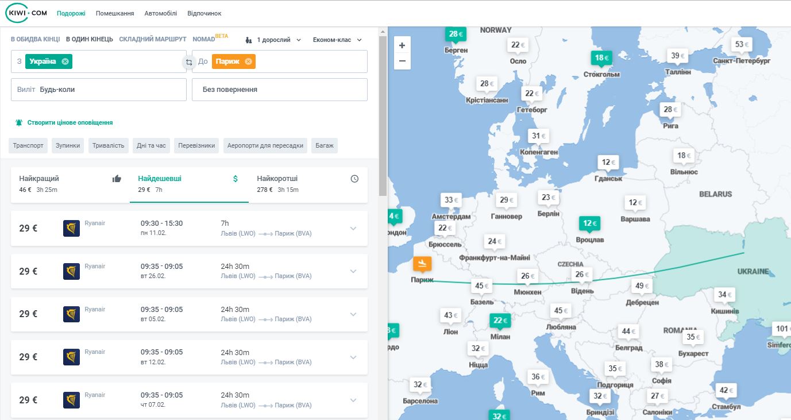Zoom out on the map
Screen dimensions: 791x420
[x=402, y=61]
